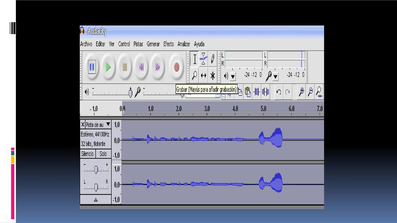Start recording with the red Record button
Image resolution: width=397 pixels, height=223 pixels.
coord(176,67)
